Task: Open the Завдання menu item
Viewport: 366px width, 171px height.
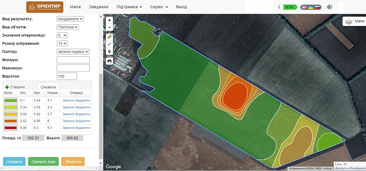Action: pyautogui.click(x=99, y=7)
